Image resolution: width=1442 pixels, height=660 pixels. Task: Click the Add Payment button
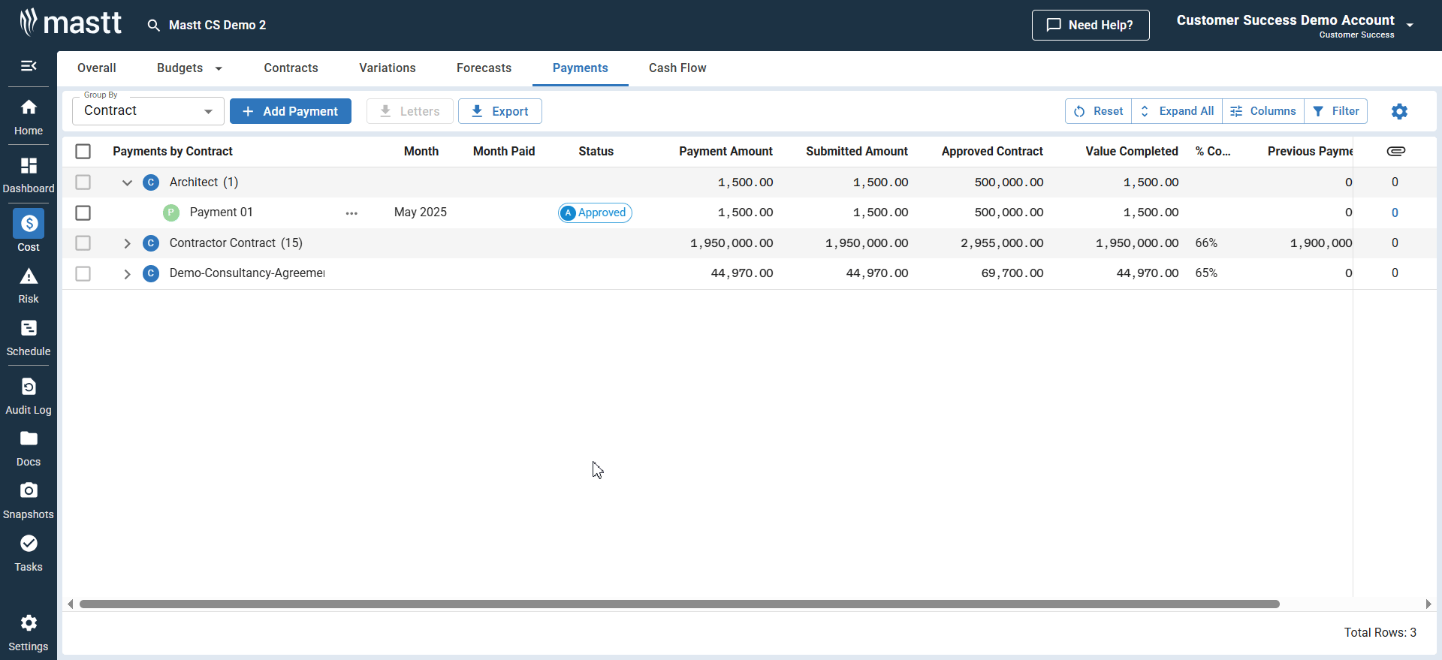291,111
